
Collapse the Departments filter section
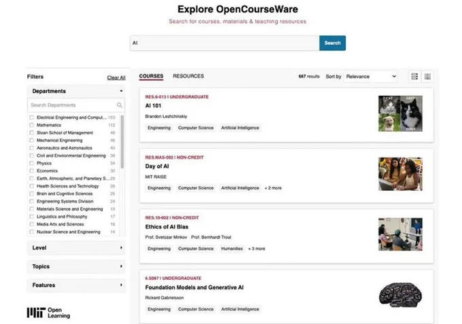click(76, 91)
